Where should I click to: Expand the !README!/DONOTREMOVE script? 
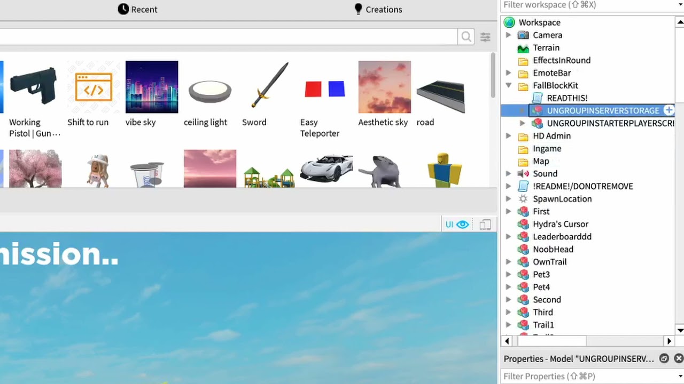click(x=508, y=186)
